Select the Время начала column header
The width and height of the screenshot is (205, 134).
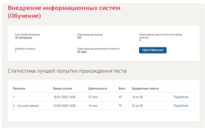tap(62, 89)
